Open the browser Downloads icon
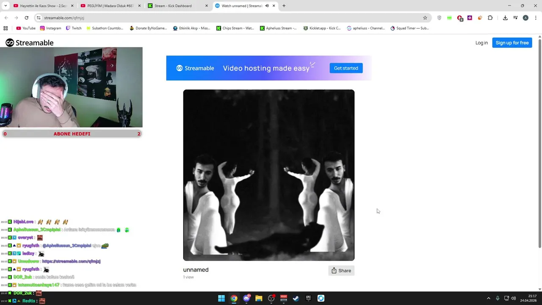The width and height of the screenshot is (542, 305). coord(505,18)
